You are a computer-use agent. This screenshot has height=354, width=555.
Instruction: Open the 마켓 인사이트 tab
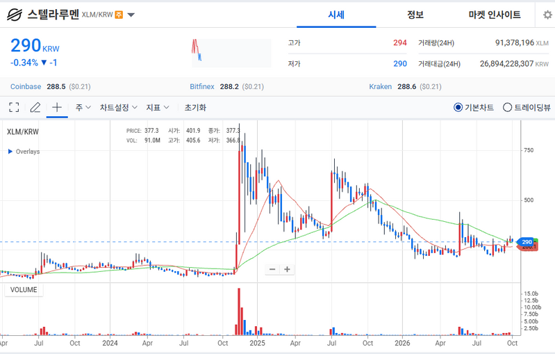point(495,15)
